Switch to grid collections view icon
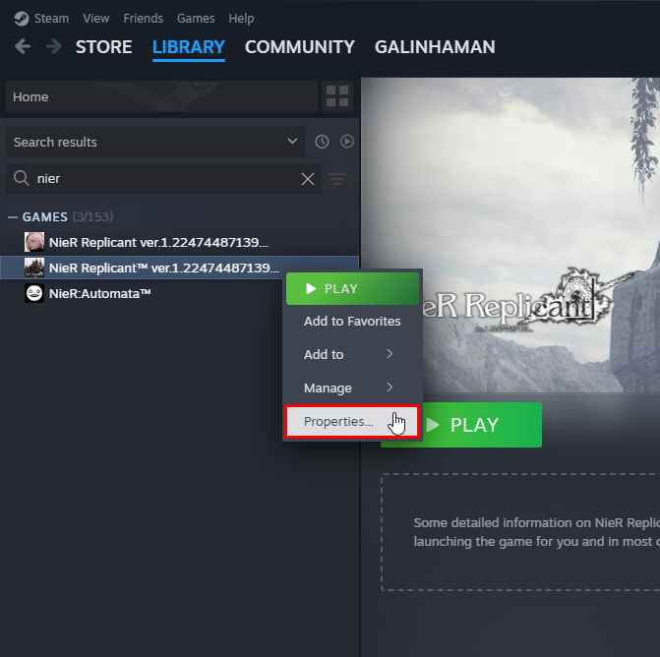The height and width of the screenshot is (657, 660). (x=337, y=96)
